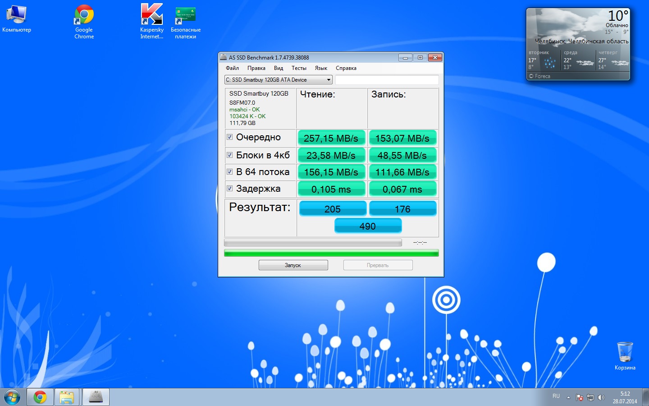Open the network tray icon
Viewport: 649px width, 406px height.
590,397
